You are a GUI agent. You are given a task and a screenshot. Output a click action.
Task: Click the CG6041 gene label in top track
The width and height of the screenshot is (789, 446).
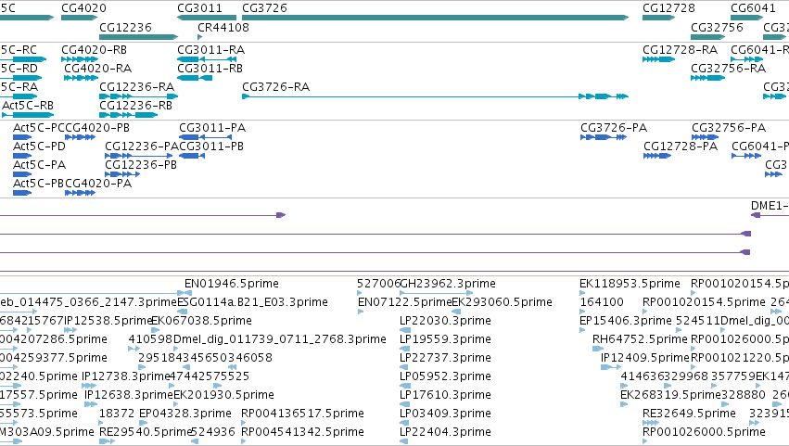pos(753,8)
